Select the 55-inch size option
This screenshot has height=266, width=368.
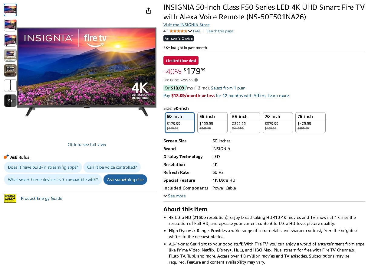212,122
